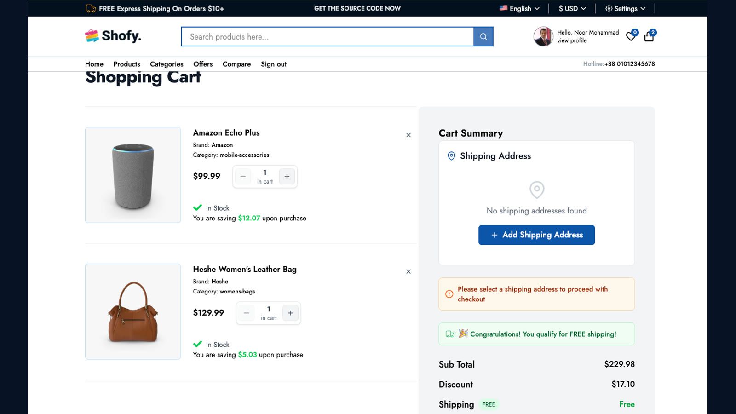Click the FREE shipping badge
The width and height of the screenshot is (736, 414).
tap(489, 404)
